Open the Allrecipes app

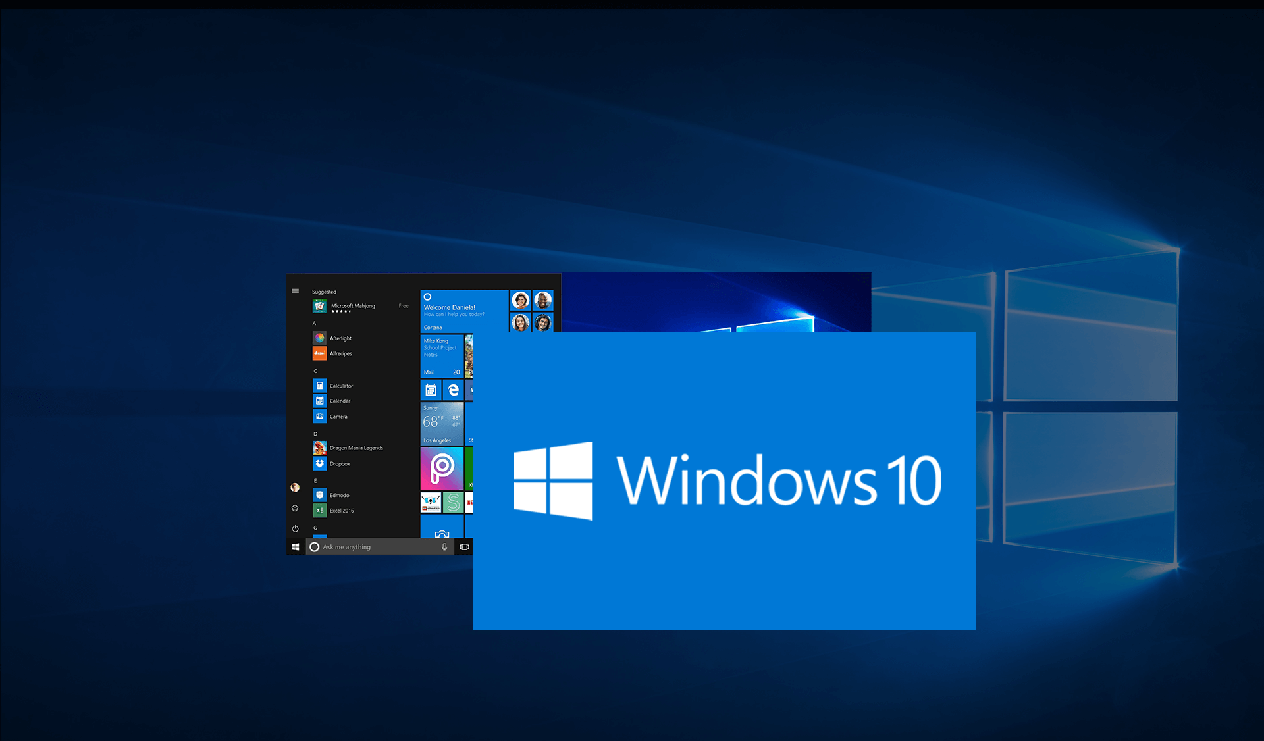coord(340,354)
